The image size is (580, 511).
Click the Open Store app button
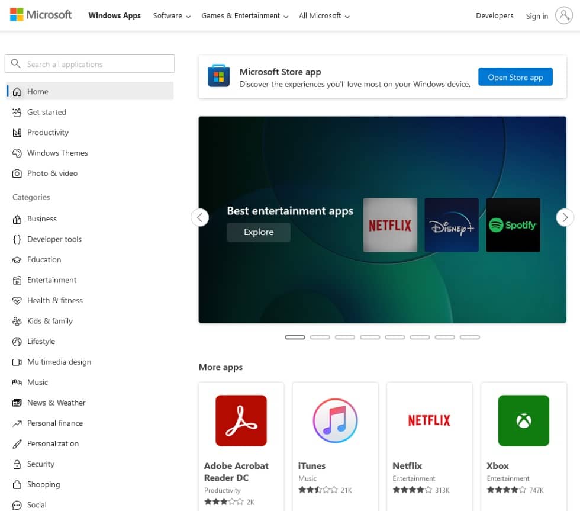point(515,77)
